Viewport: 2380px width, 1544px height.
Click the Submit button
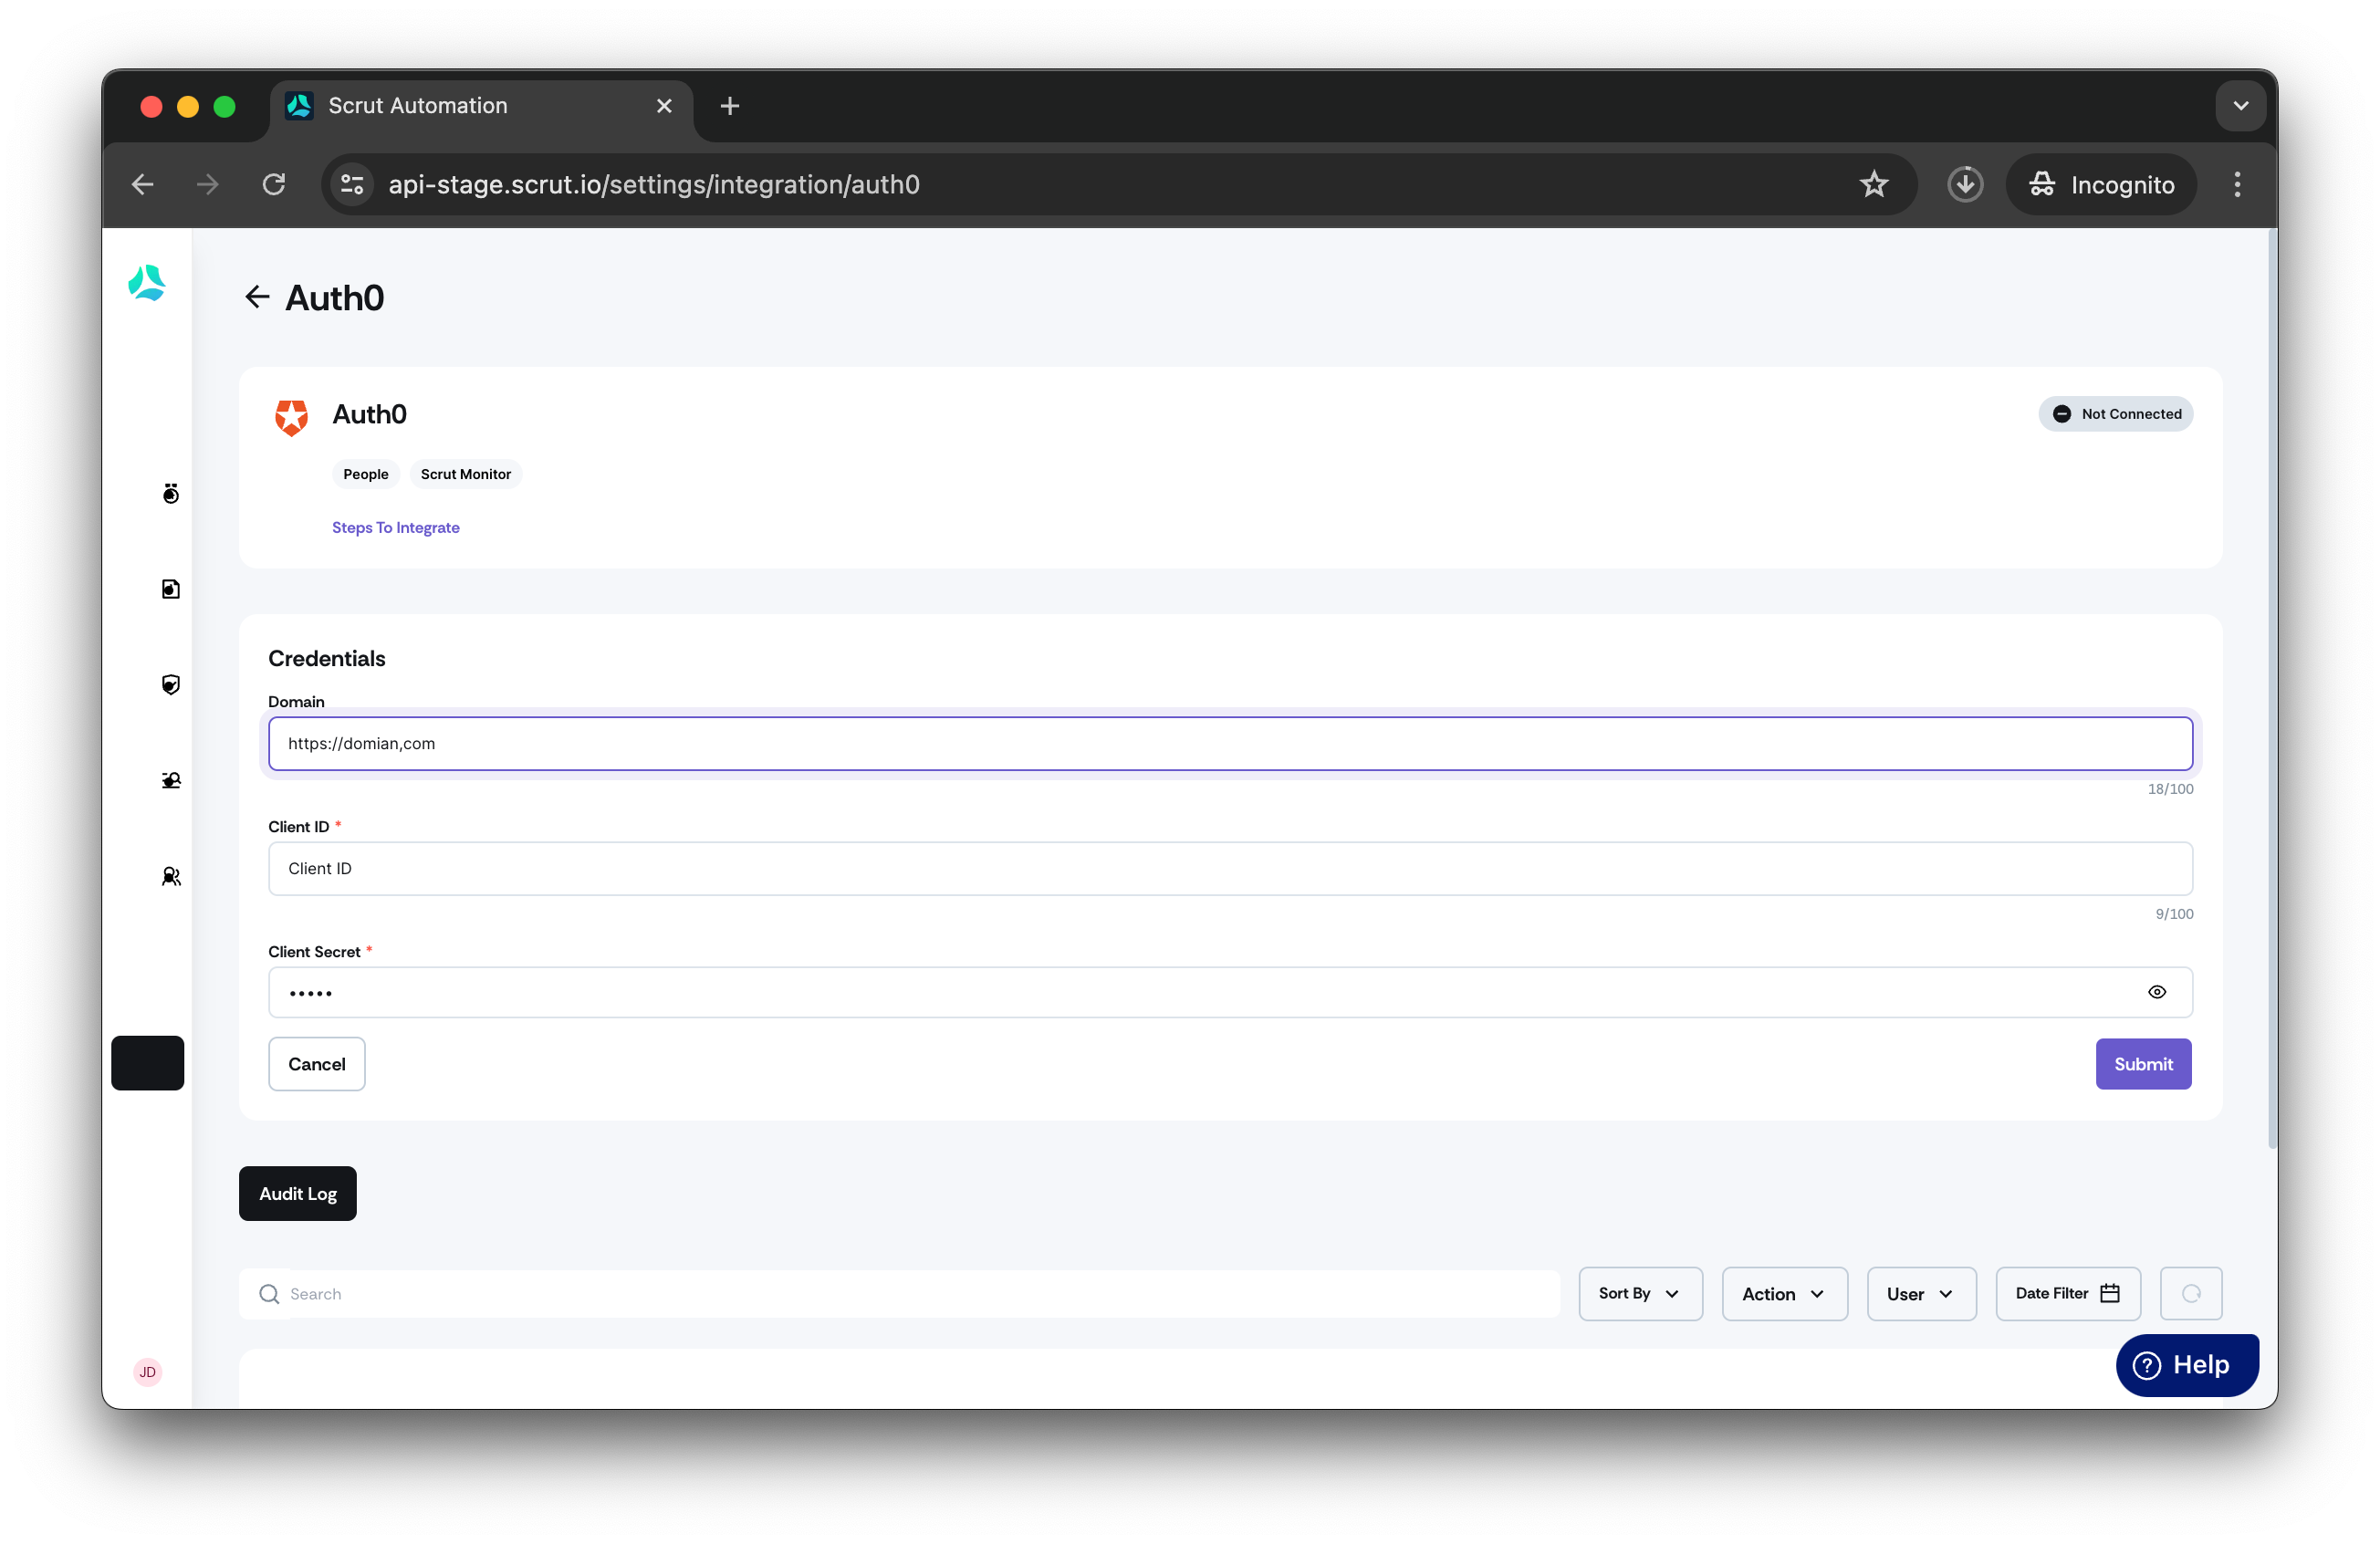pyautogui.click(x=2143, y=1063)
